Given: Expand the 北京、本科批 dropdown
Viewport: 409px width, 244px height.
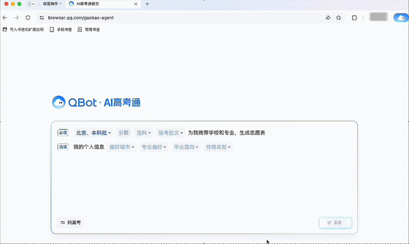Looking at the screenshot, I should point(93,133).
